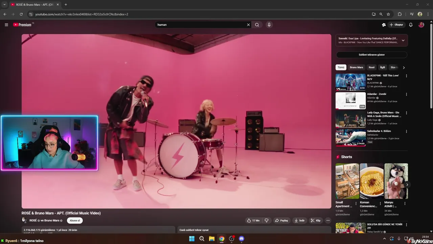Screen dimensions: 433x244
Task: Select the partly hidden Size filter chip
Action: (x=394, y=67)
